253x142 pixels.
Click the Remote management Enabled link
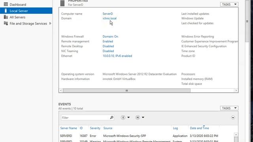click(x=108, y=41)
